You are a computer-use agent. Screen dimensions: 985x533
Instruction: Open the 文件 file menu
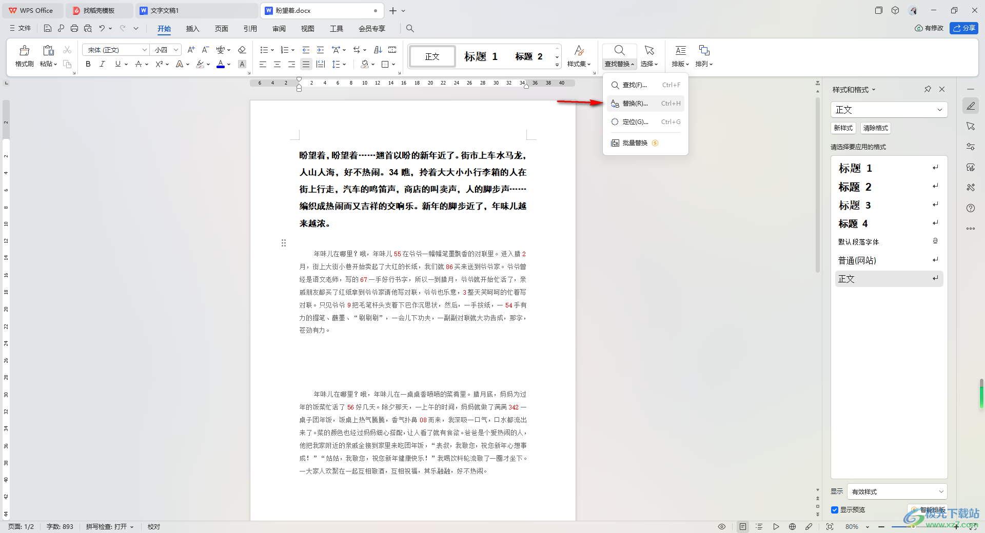tap(20, 29)
